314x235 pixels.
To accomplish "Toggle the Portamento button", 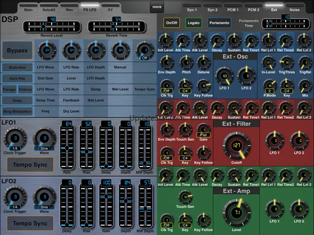I will 219,23.
